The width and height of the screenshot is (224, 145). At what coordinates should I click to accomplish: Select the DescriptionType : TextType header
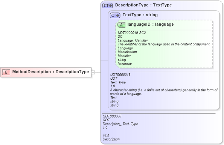tap(143, 5)
